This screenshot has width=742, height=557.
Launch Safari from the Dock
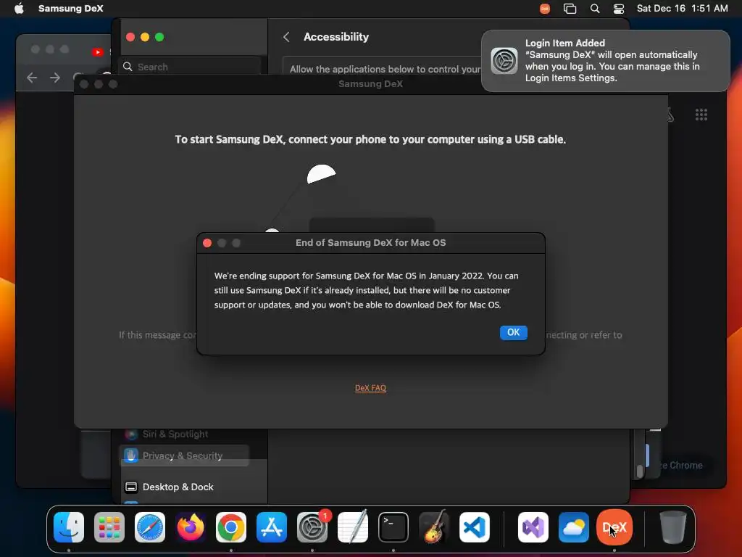click(x=150, y=527)
